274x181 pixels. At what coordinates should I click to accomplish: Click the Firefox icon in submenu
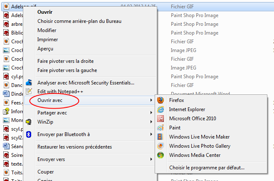(160, 100)
